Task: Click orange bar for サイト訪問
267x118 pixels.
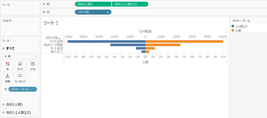Action: (x=184, y=42)
